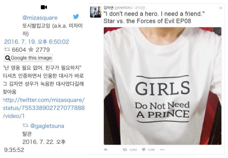Like the tweet with 1,340 hearts
This screenshot has height=158, width=228.
point(144,150)
